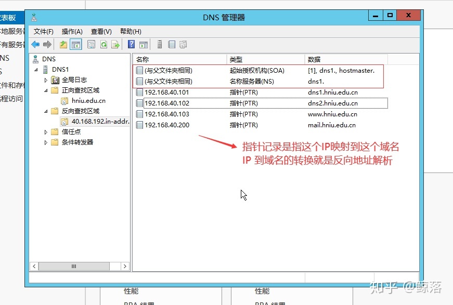
Task: Expand the 信任点 node
Action: pyautogui.click(x=46, y=132)
